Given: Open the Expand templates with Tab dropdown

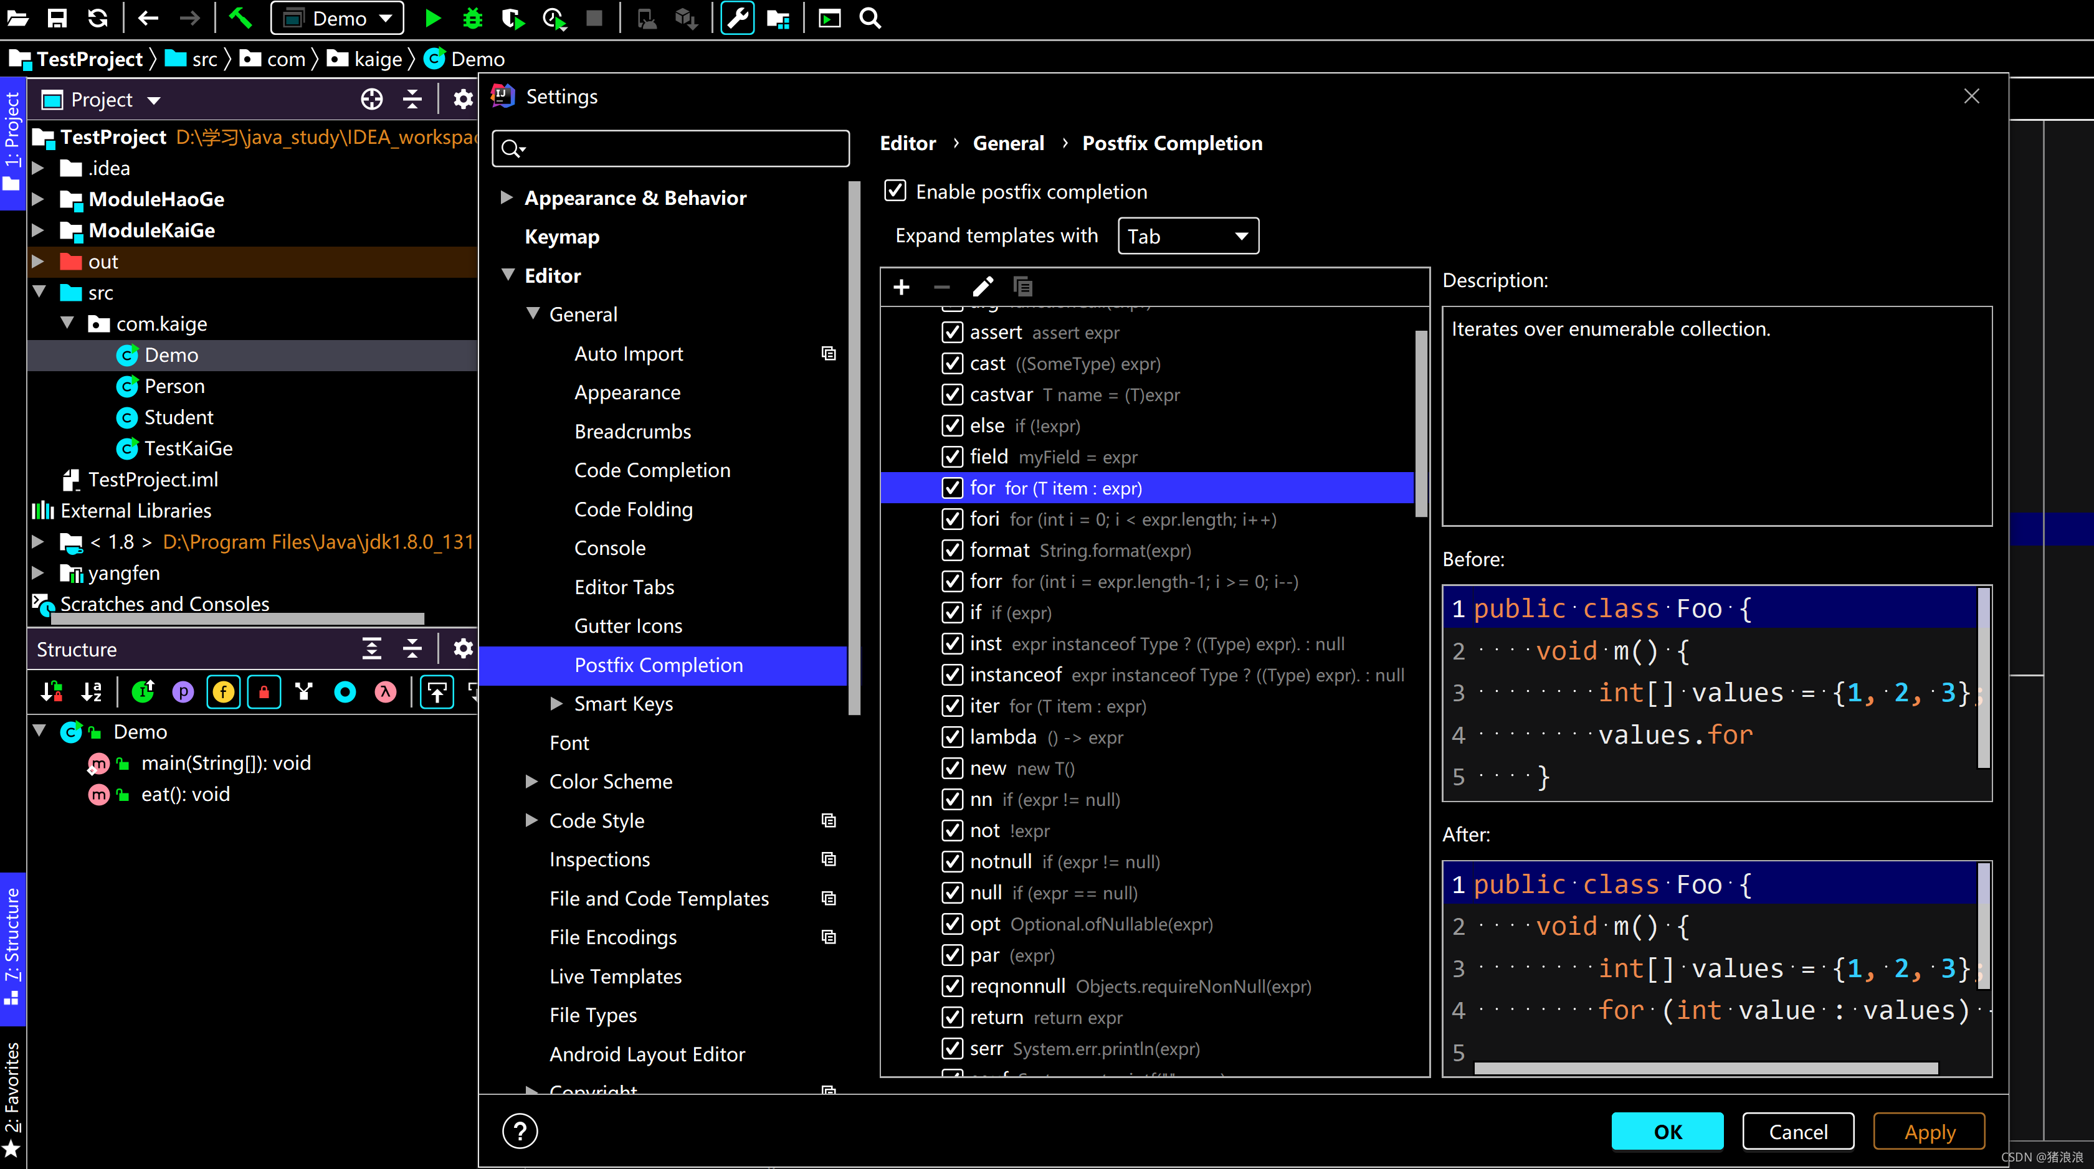Looking at the screenshot, I should (1187, 235).
